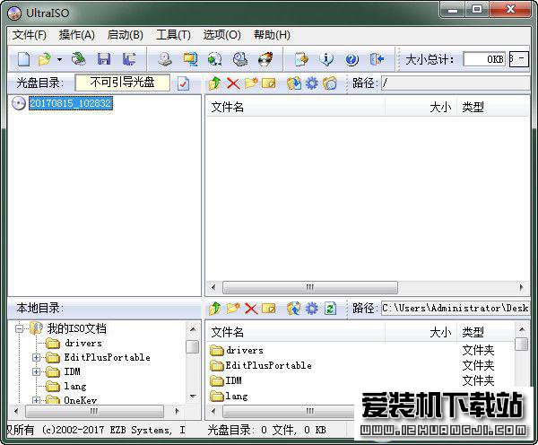Open the 帮助(H) menu

pyautogui.click(x=272, y=35)
